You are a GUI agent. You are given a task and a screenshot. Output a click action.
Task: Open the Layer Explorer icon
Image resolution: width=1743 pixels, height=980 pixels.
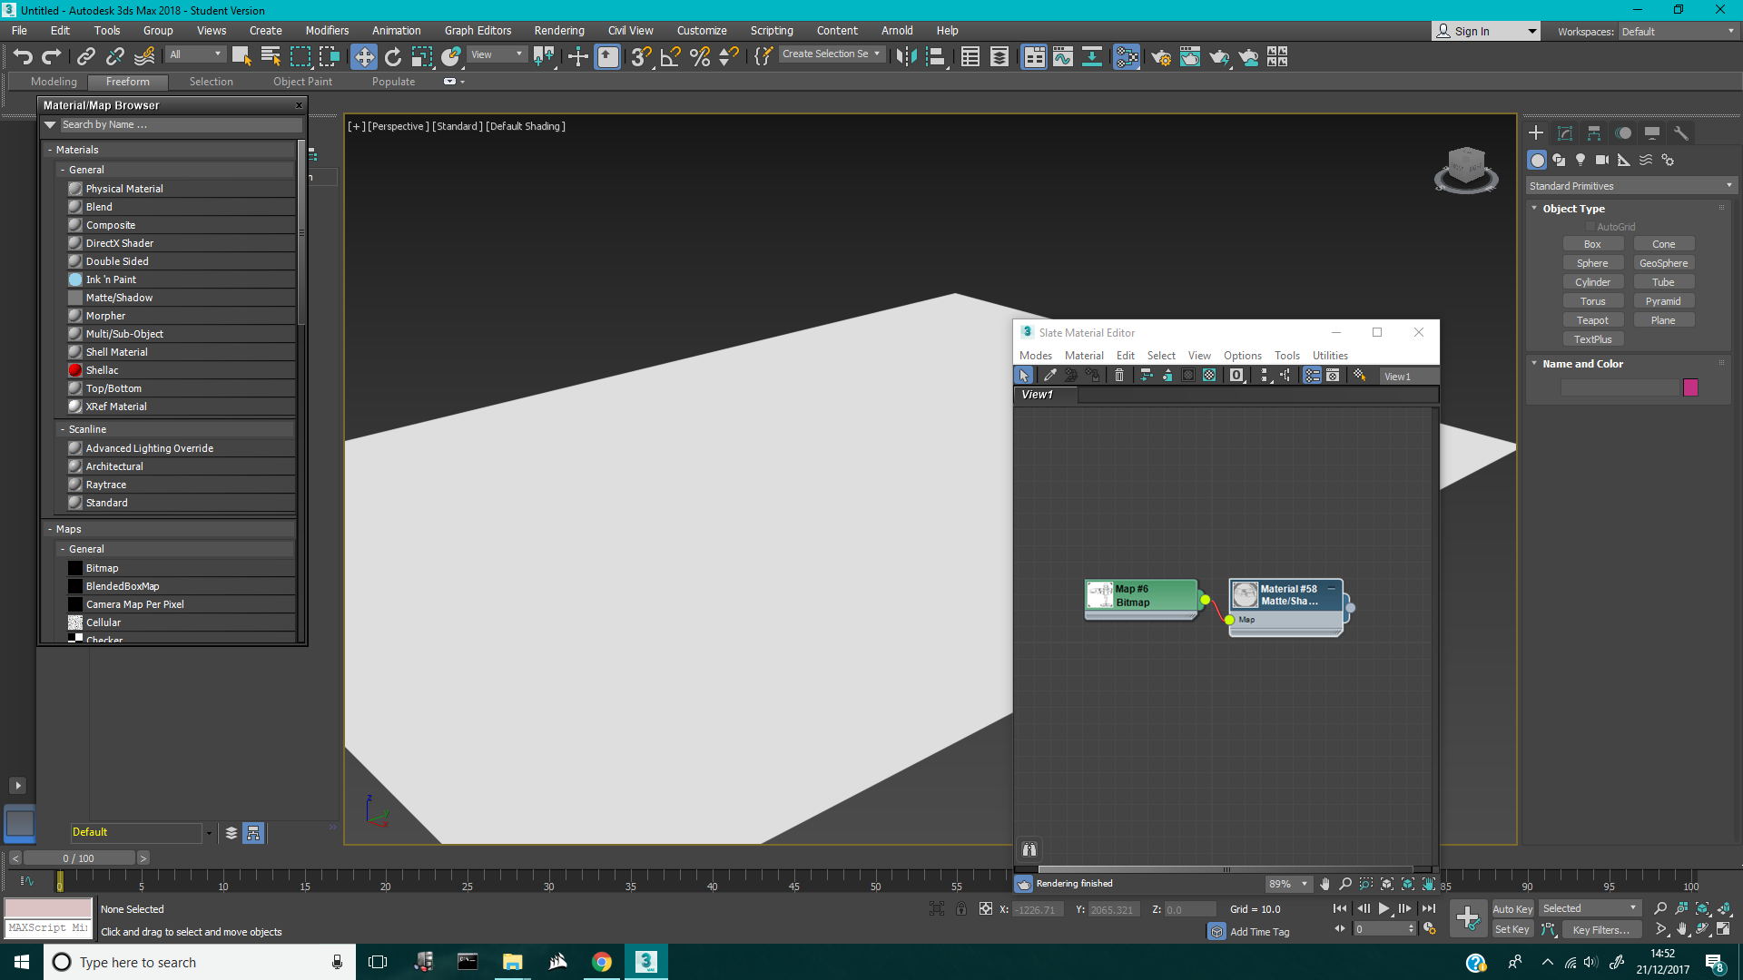1000,56
